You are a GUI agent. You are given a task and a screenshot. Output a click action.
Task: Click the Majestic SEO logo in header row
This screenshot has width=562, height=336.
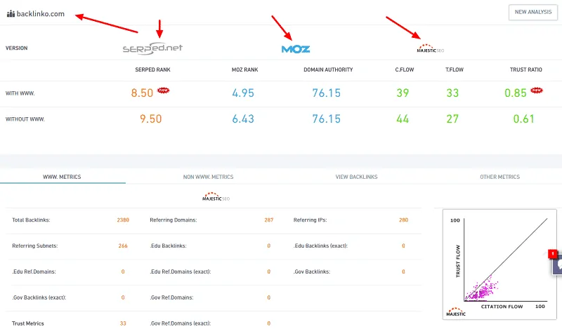[431, 48]
